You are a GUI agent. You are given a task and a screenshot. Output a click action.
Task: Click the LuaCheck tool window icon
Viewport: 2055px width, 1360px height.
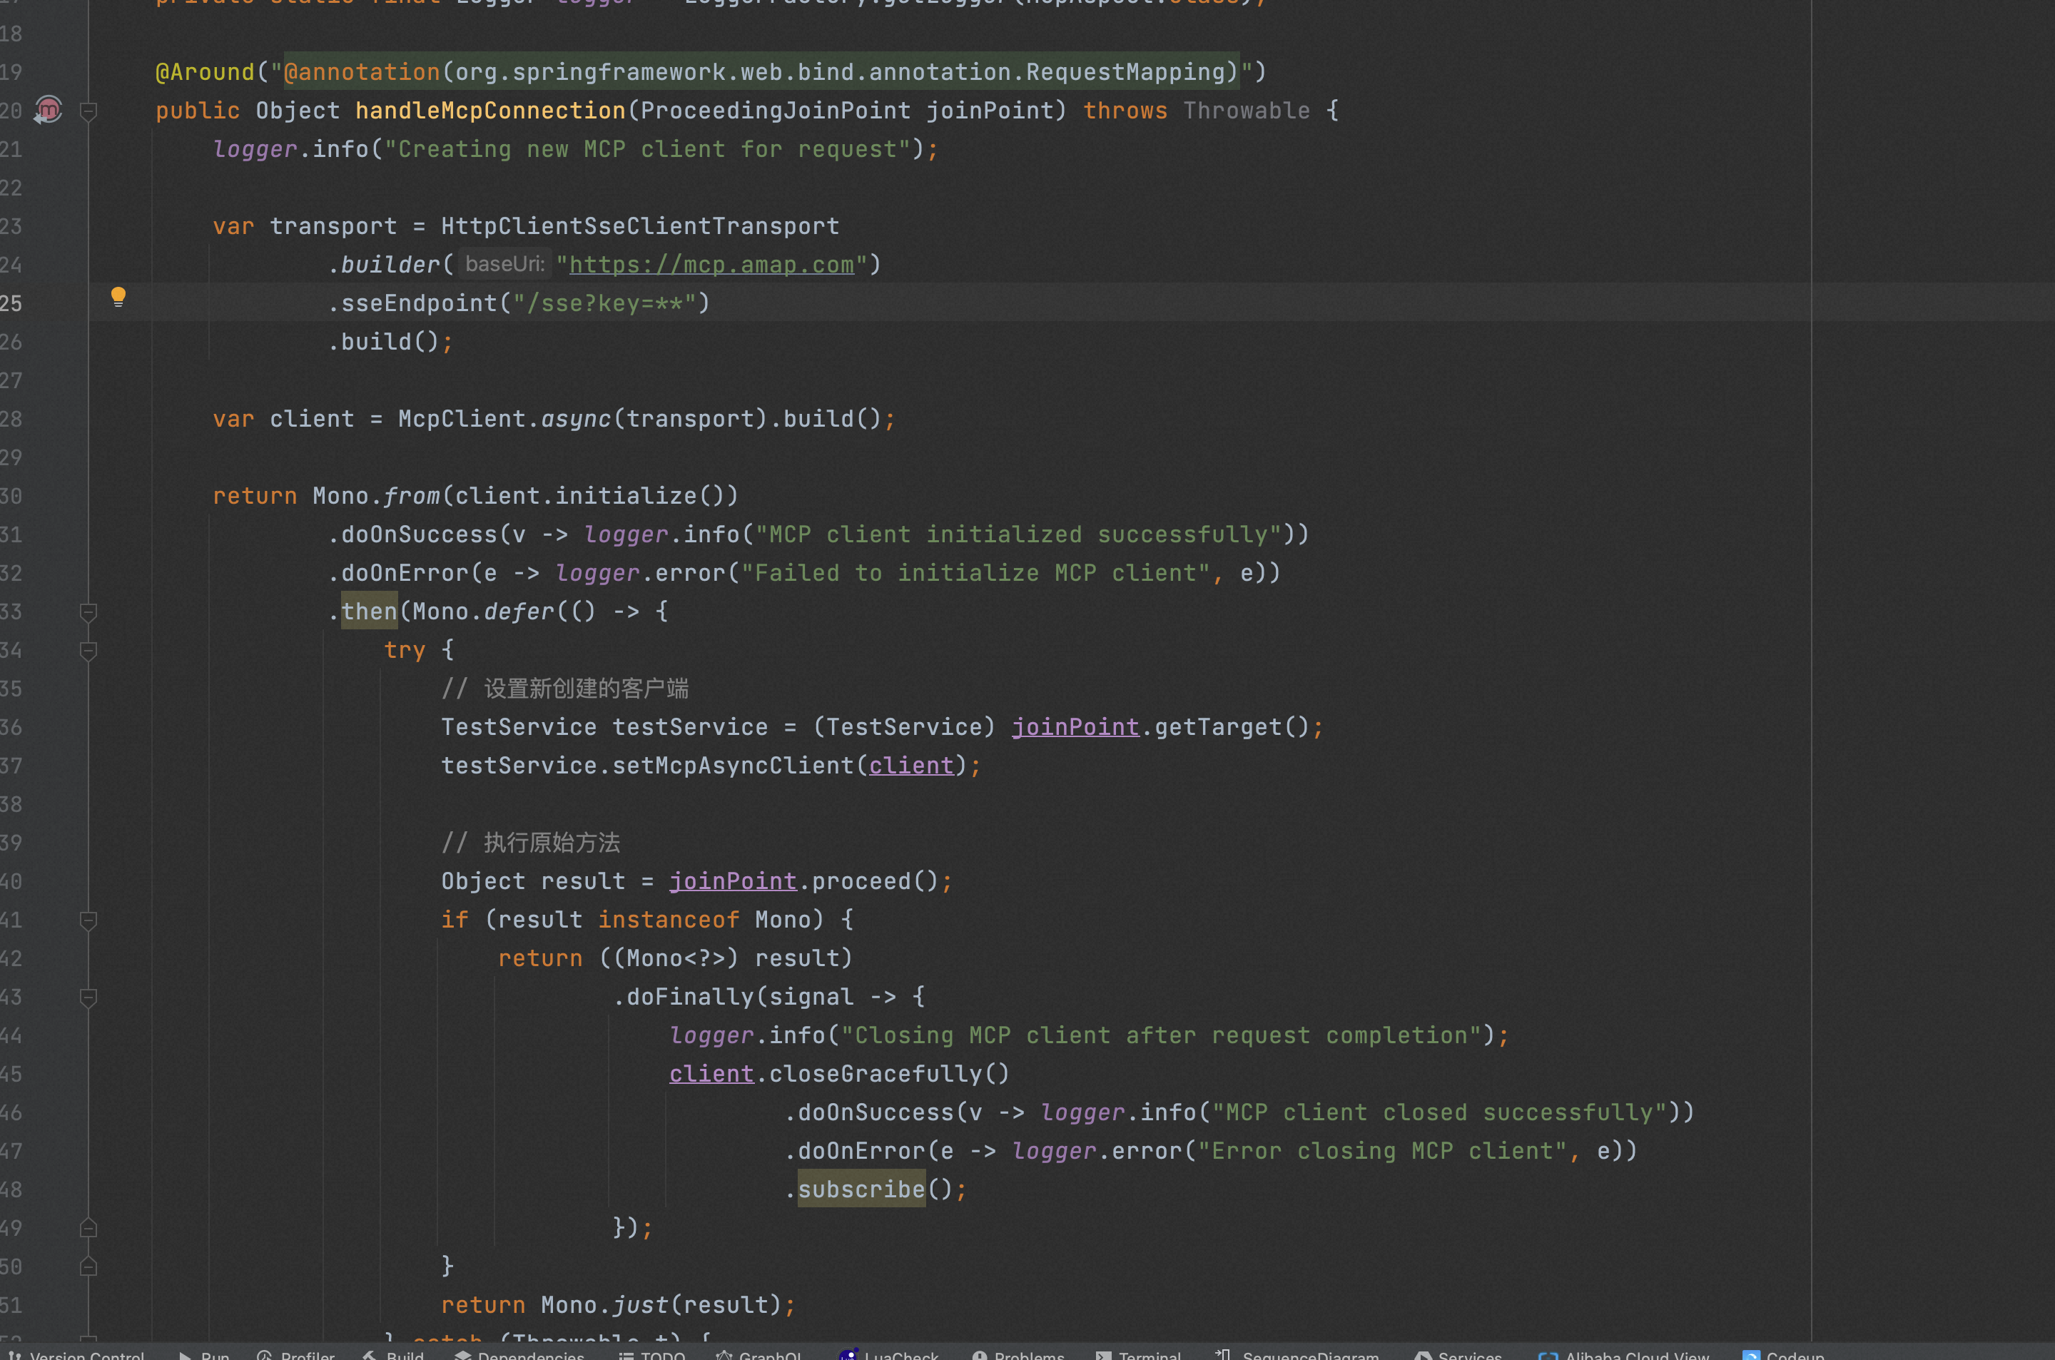coord(849,1355)
